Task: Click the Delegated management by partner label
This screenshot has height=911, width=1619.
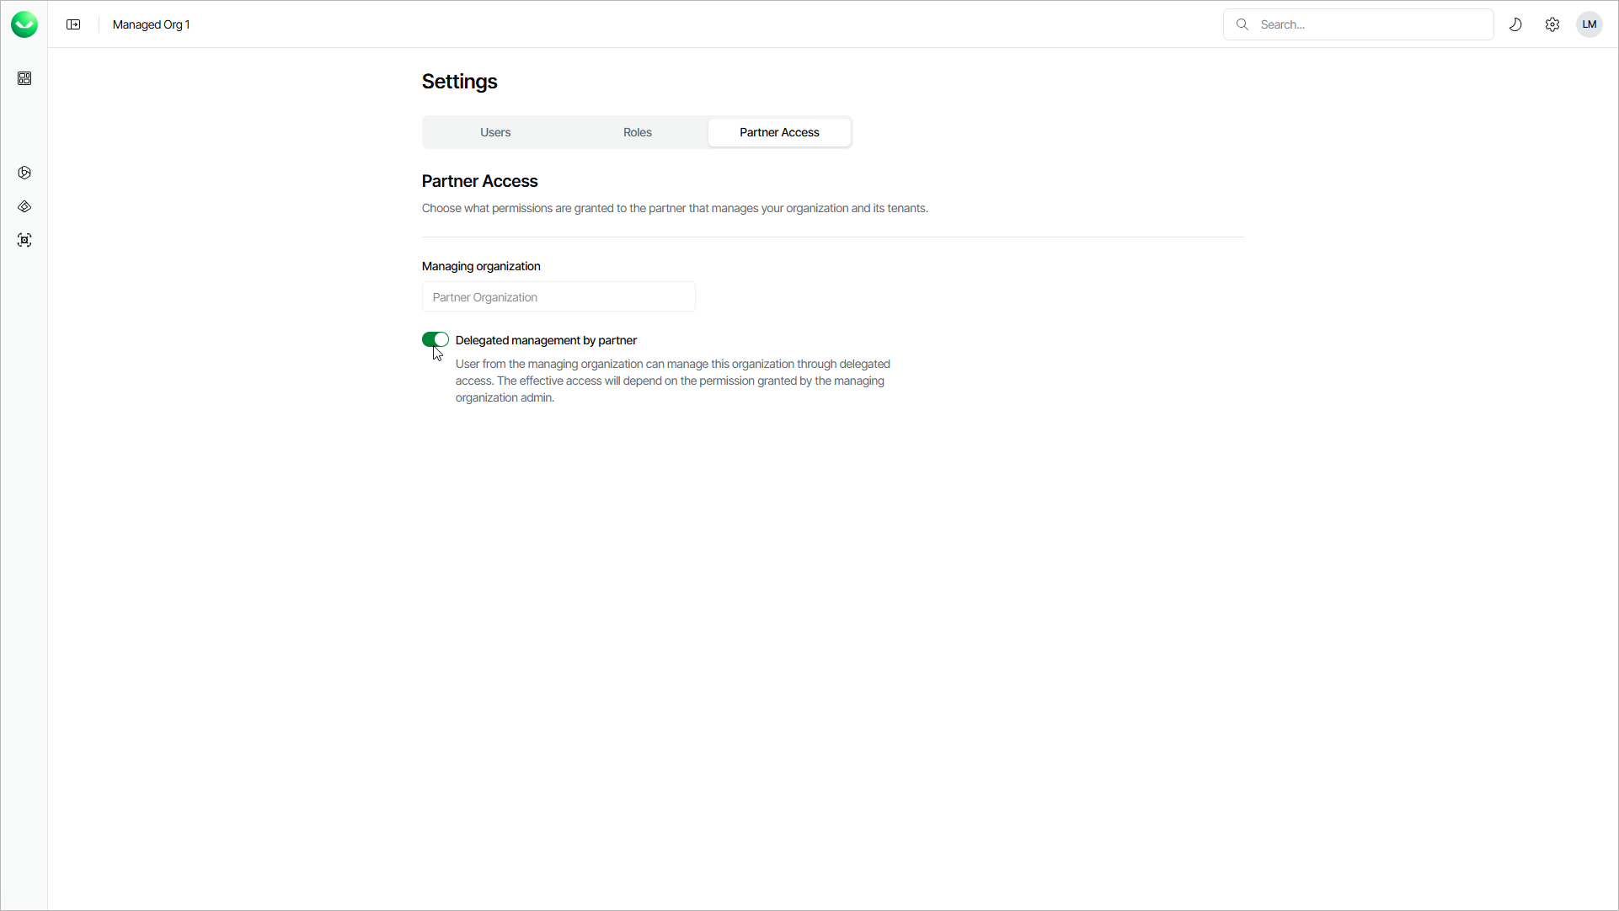Action: (546, 340)
